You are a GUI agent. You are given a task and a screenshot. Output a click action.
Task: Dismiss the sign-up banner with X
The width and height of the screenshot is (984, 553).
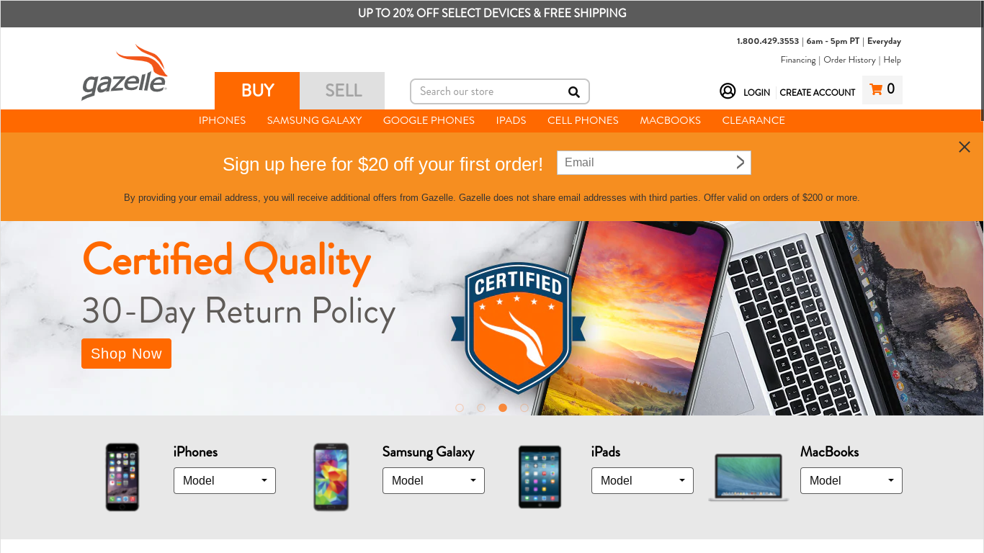click(x=965, y=147)
